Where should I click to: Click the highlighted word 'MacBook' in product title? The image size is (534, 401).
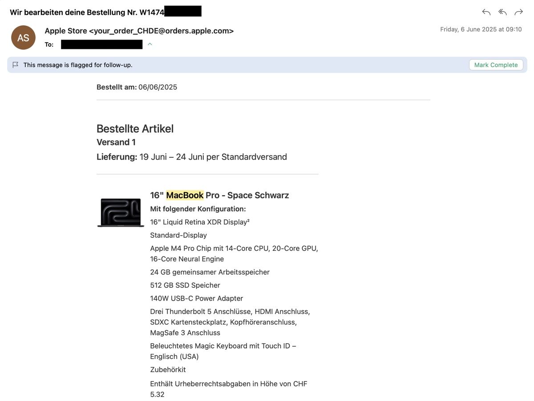(185, 195)
